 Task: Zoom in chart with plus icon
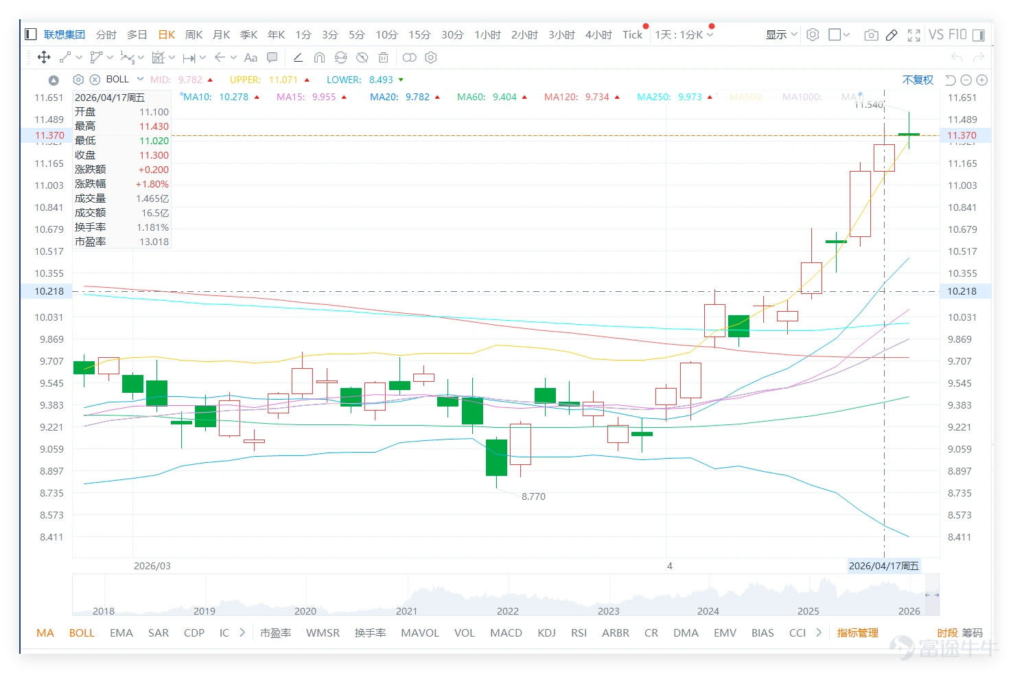click(x=982, y=80)
